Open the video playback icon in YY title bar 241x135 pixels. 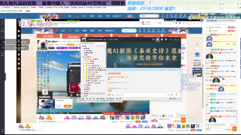[153, 40]
